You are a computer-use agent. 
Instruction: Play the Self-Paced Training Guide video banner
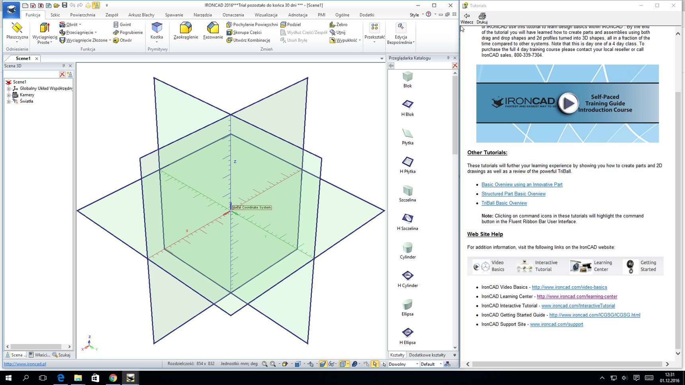568,103
